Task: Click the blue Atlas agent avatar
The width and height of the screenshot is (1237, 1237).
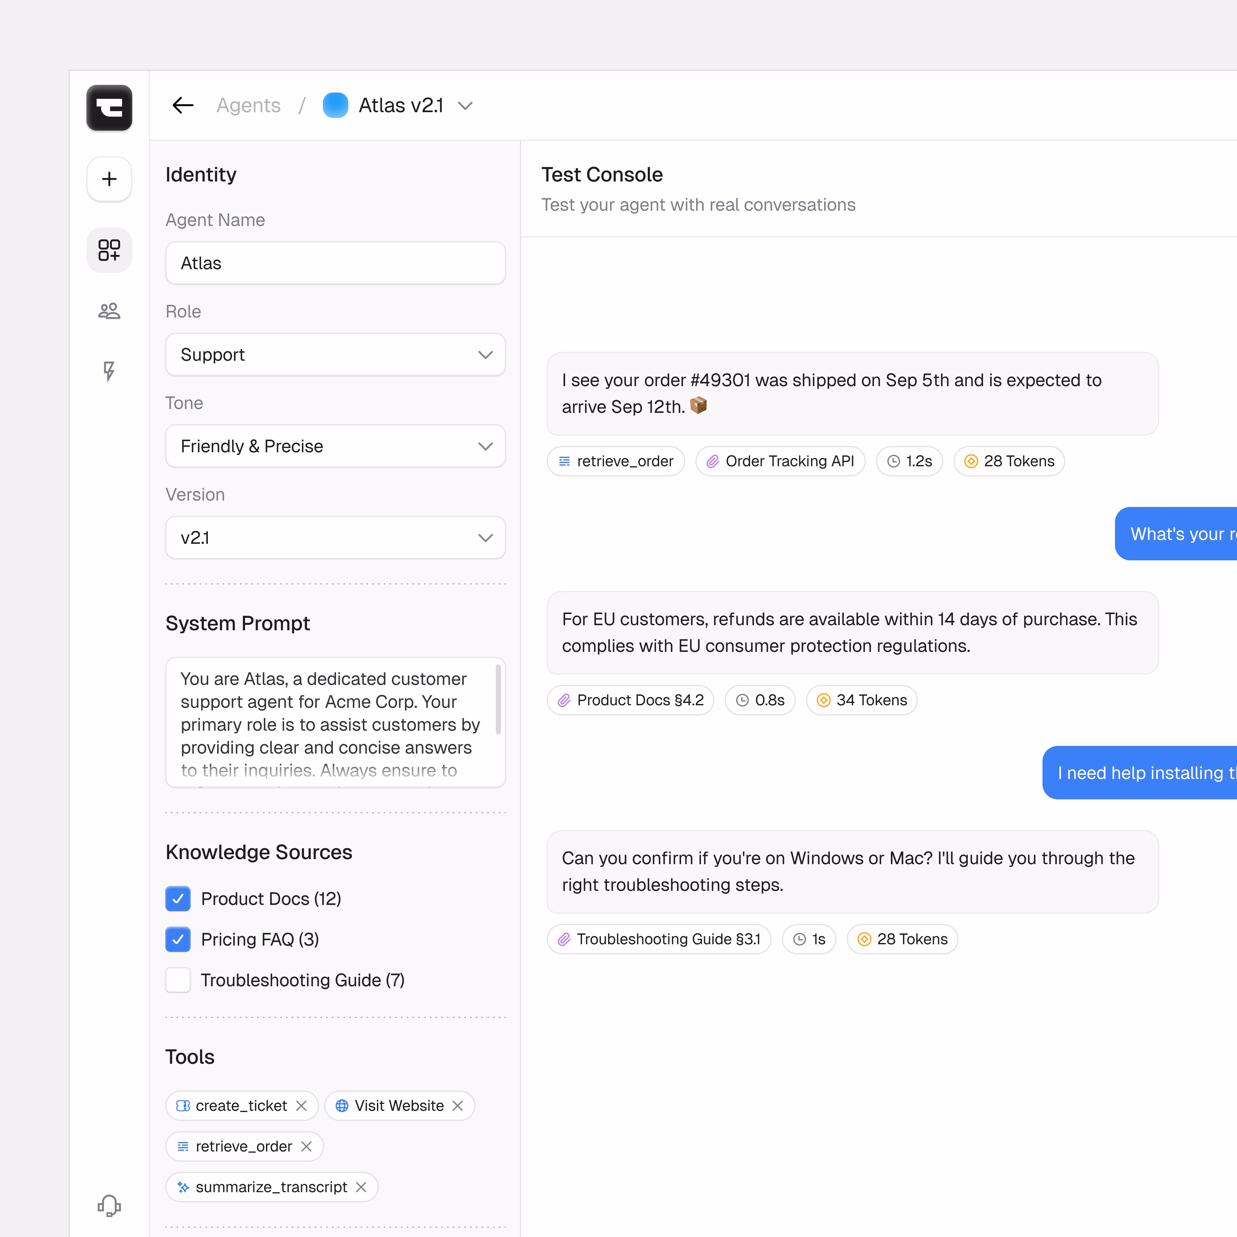Action: pyautogui.click(x=336, y=105)
